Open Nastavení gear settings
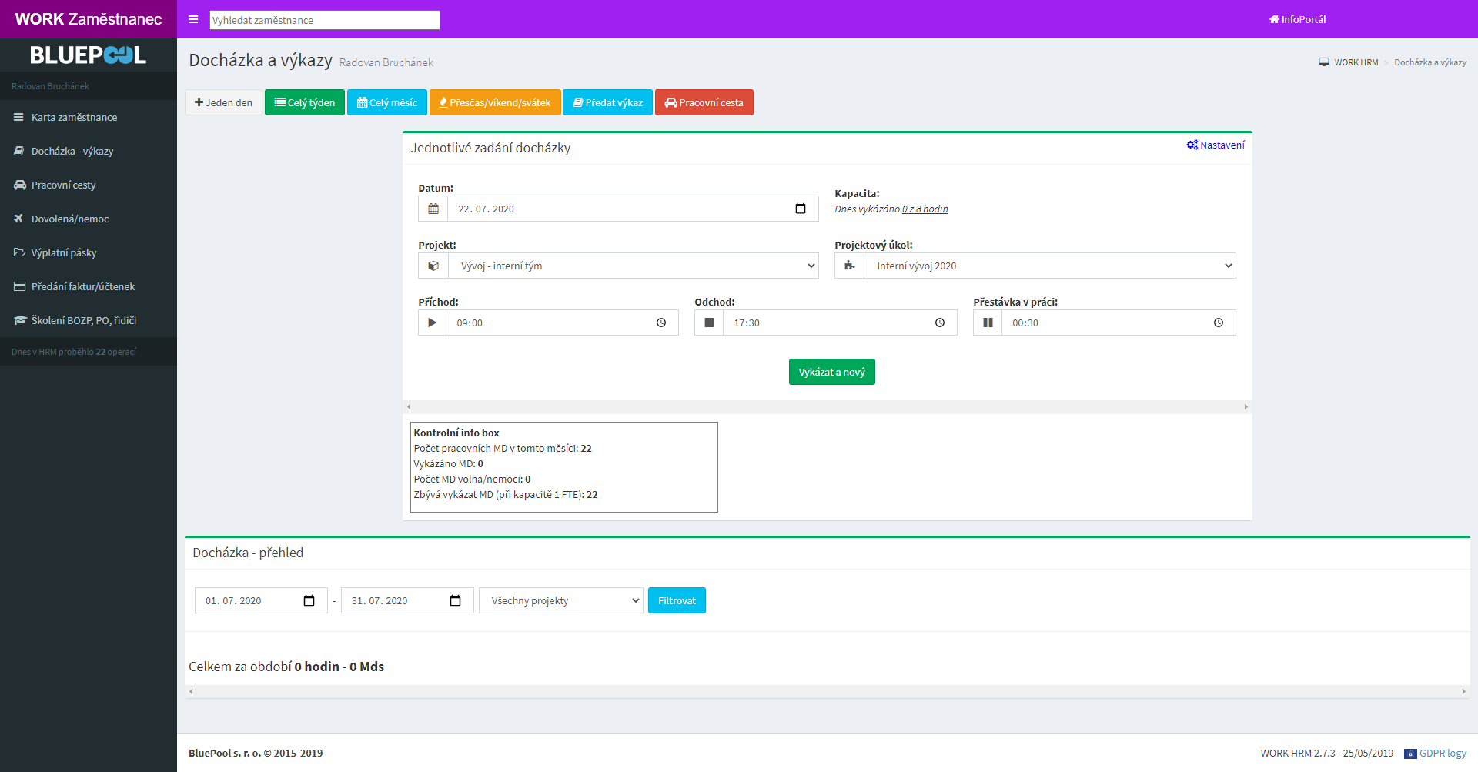The image size is (1478, 772). tap(1216, 145)
